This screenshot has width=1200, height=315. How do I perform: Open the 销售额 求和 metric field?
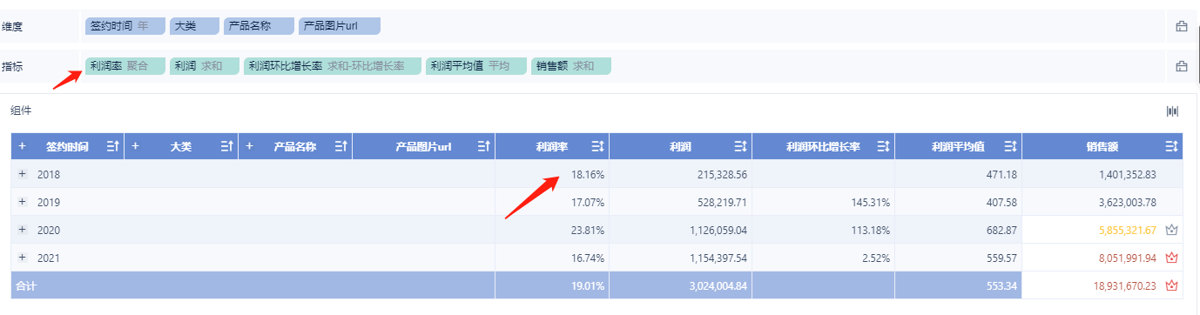pos(571,66)
